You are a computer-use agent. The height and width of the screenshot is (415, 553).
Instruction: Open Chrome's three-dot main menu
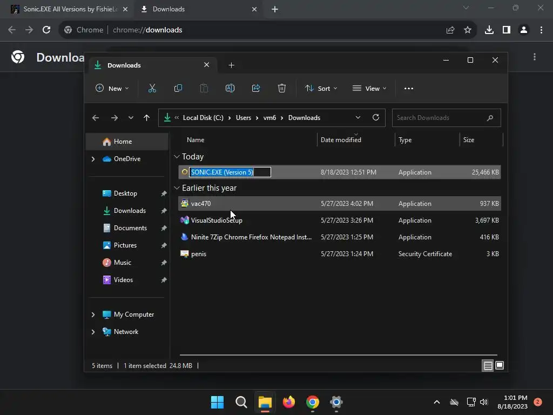(x=541, y=30)
